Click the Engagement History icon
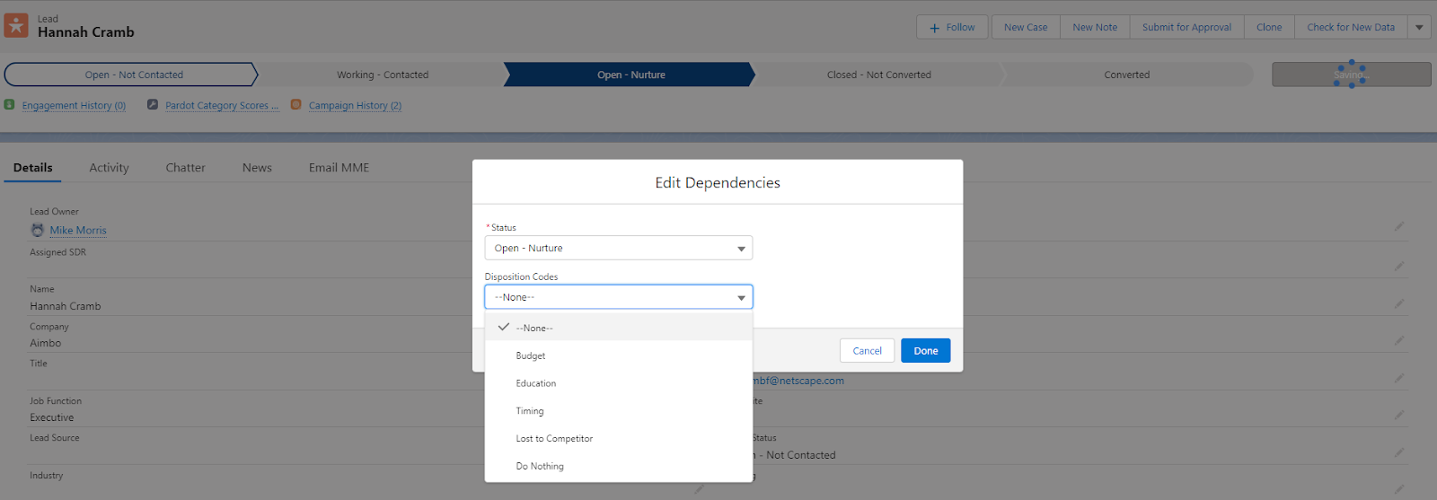 click(10, 104)
